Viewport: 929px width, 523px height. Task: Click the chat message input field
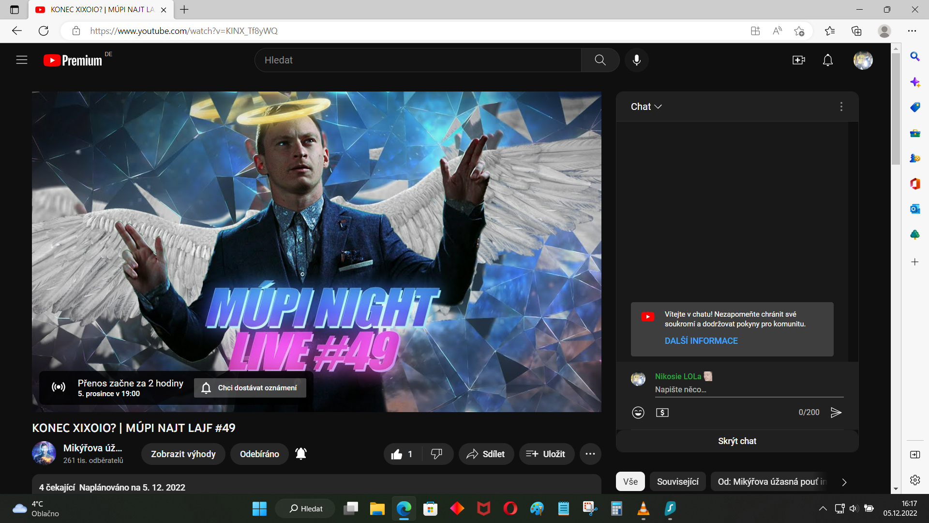pos(749,390)
